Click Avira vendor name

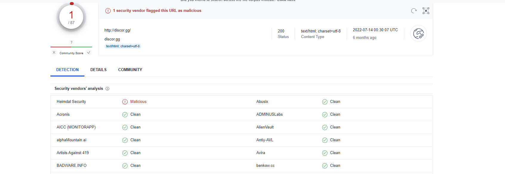click(261, 153)
